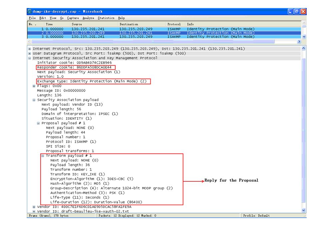Expand the Flags: 0x00 node

(x=34, y=86)
